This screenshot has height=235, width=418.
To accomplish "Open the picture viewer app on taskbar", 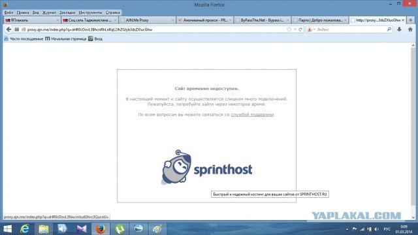I will pos(138,229).
